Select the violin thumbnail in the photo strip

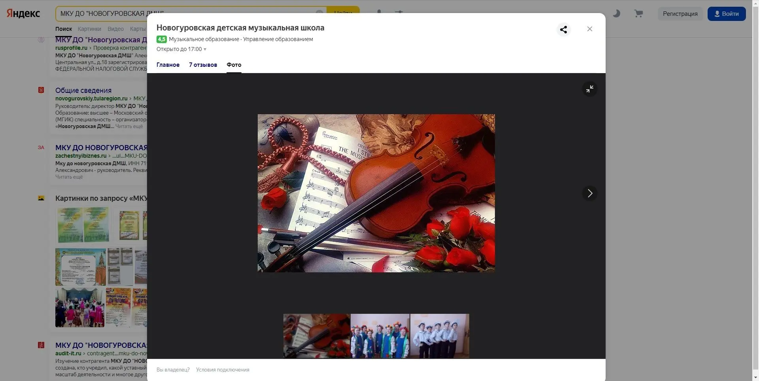click(x=317, y=336)
